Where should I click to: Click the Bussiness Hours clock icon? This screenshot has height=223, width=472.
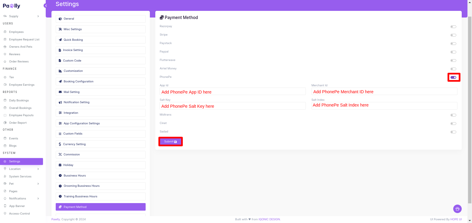click(x=61, y=176)
